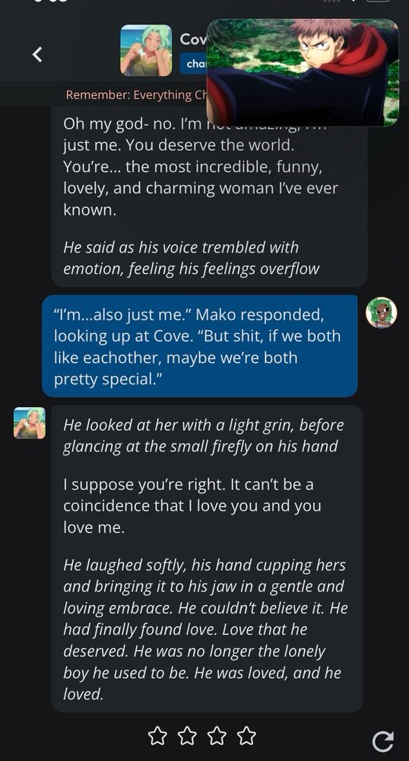Rate the reply with the third star
The height and width of the screenshot is (761, 409).
coord(217,736)
